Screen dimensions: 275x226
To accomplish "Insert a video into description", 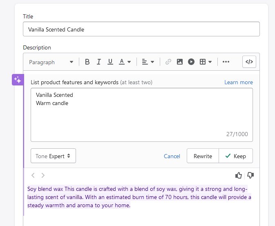I will point(191,62).
